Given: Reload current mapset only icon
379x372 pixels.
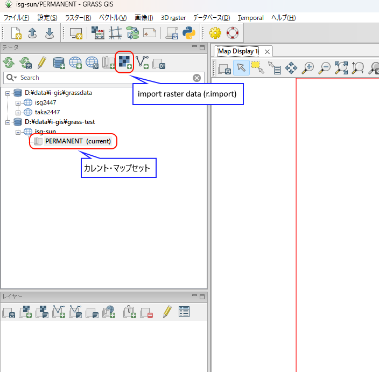Looking at the screenshot, I should click(26, 63).
